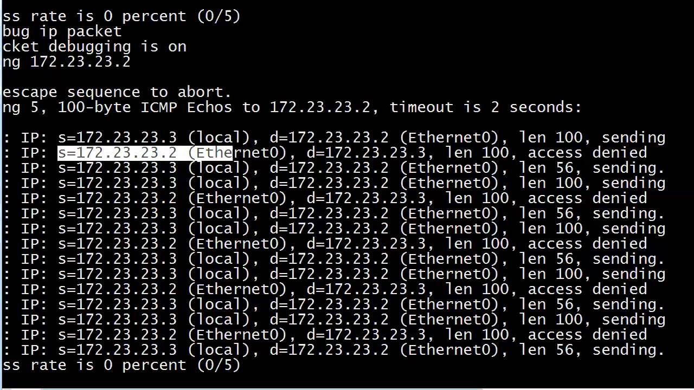Viewport: 694px width, 390px height.
Task: Click 'd=172.23.23.2' in the first debug line
Action: tap(329, 138)
